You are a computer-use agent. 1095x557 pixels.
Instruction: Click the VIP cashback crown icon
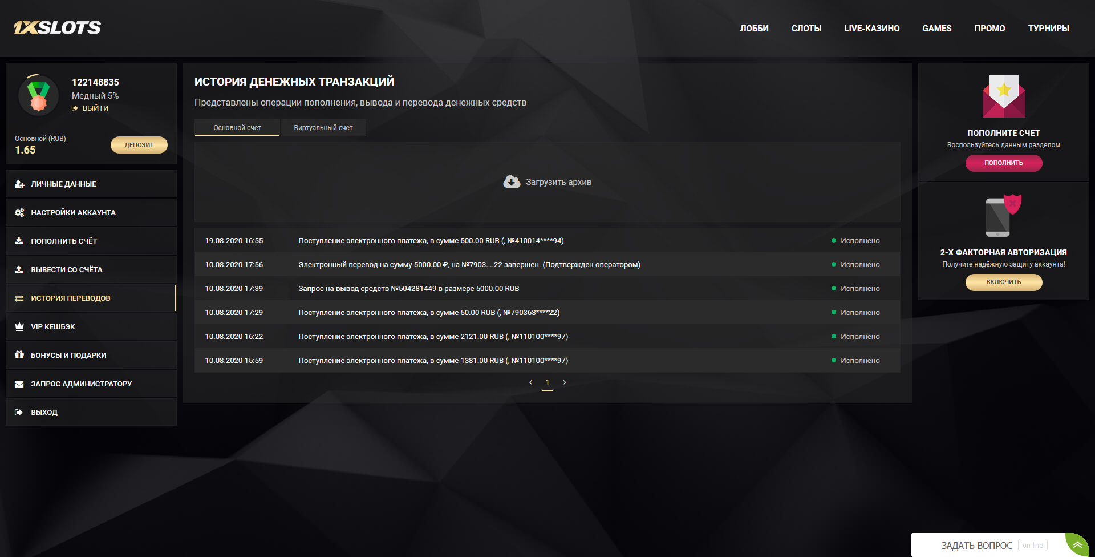coord(19,326)
